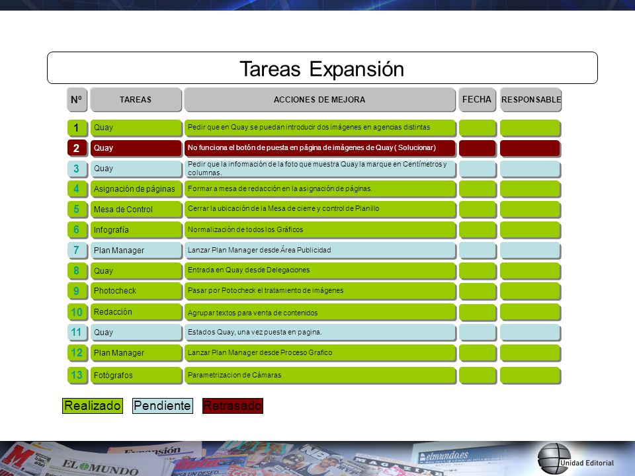Image resolution: width=635 pixels, height=476 pixels.
Task: Select row number 12 cell
Action: [x=77, y=353]
